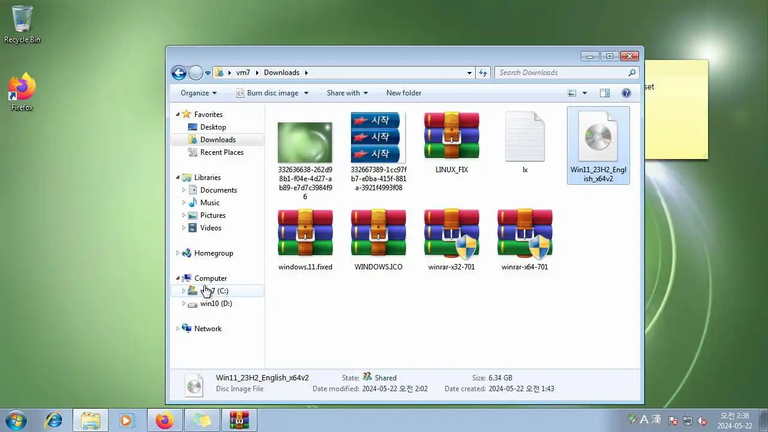Open the Windows Start button
Screen dimensions: 768x432
point(16,420)
